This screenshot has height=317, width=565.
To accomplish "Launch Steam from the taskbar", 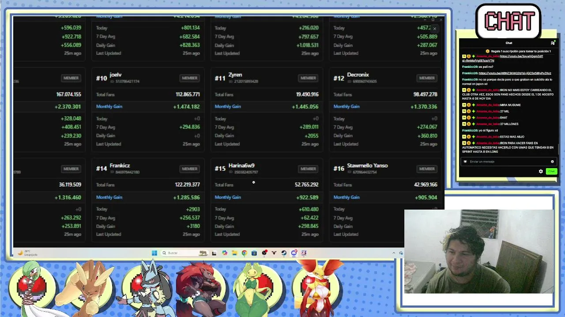I will point(284,253).
